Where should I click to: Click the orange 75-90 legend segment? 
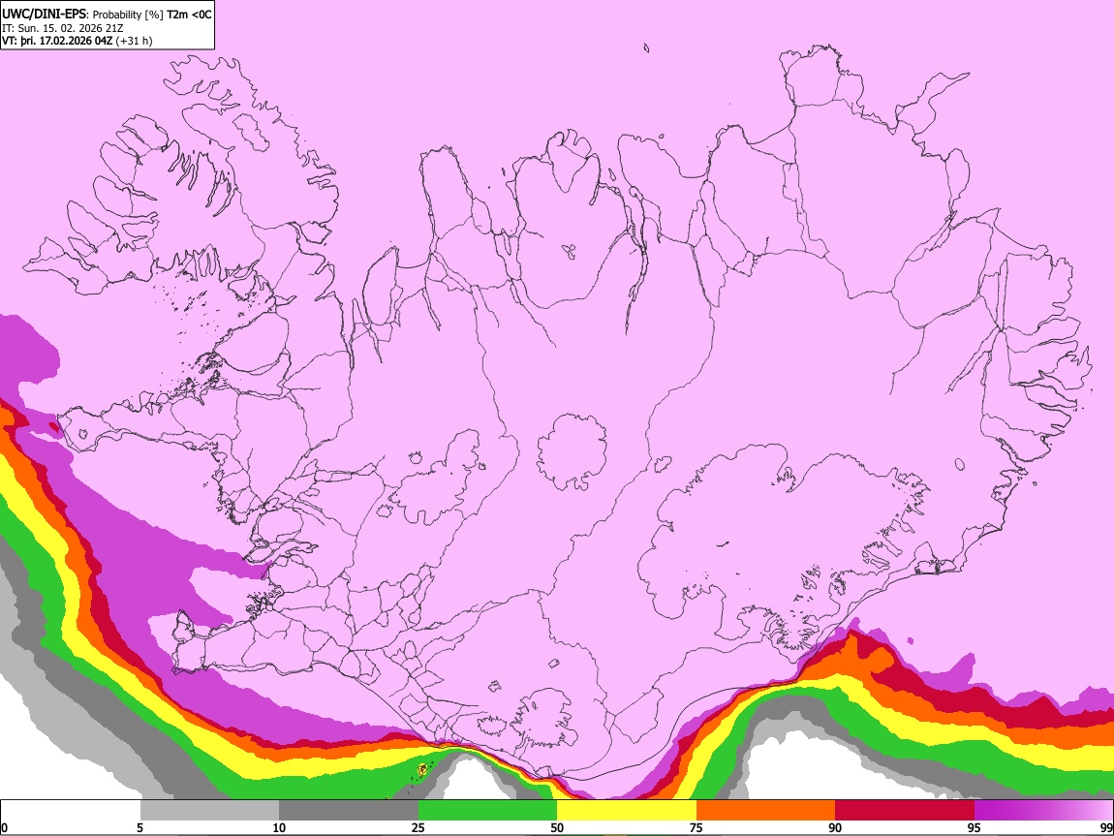coord(766,811)
